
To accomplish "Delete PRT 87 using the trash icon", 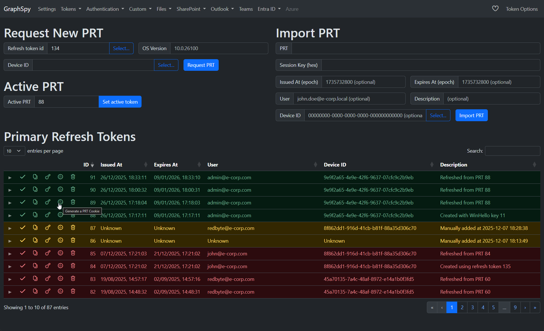I will click(73, 228).
